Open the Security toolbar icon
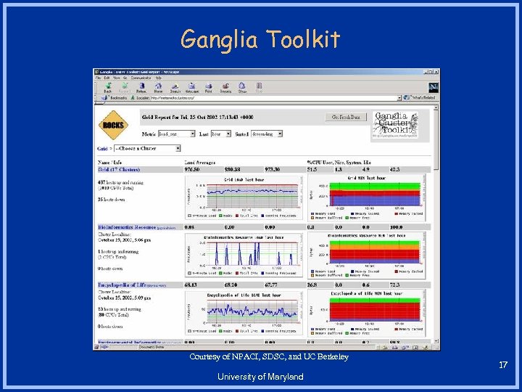Image resolution: width=522 pixels, height=392 pixels. [225, 88]
